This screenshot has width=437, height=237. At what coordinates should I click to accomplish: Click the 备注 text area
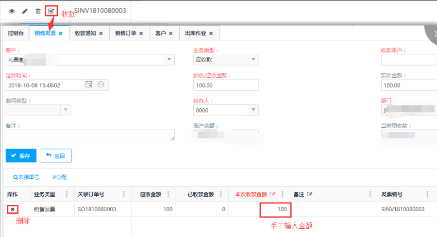(90, 135)
